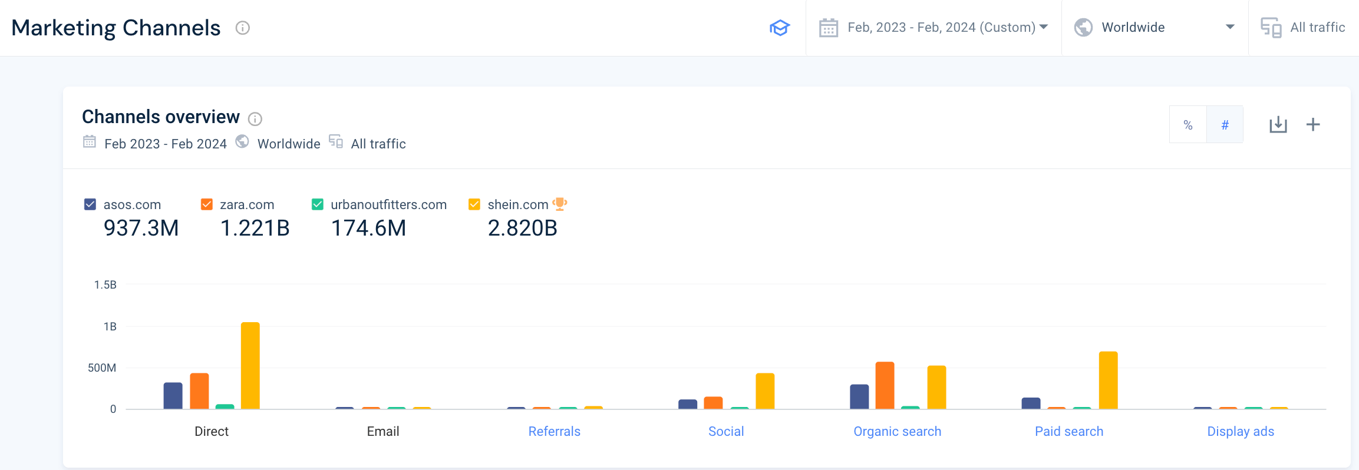Open the Social channel link
1359x470 pixels.
(x=726, y=431)
